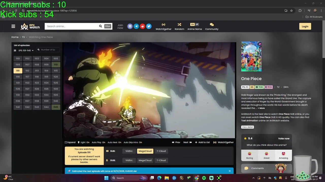Open the Reddit join link
This screenshot has height=182, width=325.
point(142,26)
